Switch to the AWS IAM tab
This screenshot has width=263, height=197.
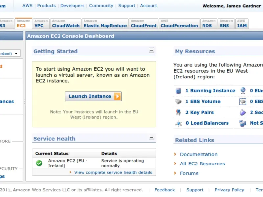242,23
